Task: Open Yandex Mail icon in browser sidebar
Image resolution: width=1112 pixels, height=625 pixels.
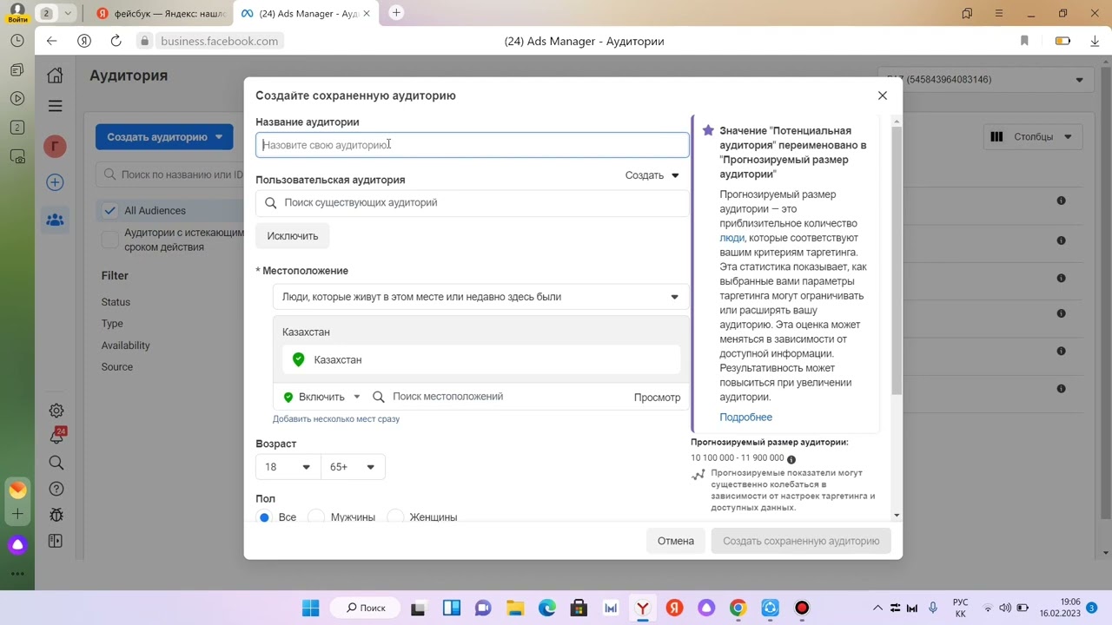Action: tap(17, 490)
